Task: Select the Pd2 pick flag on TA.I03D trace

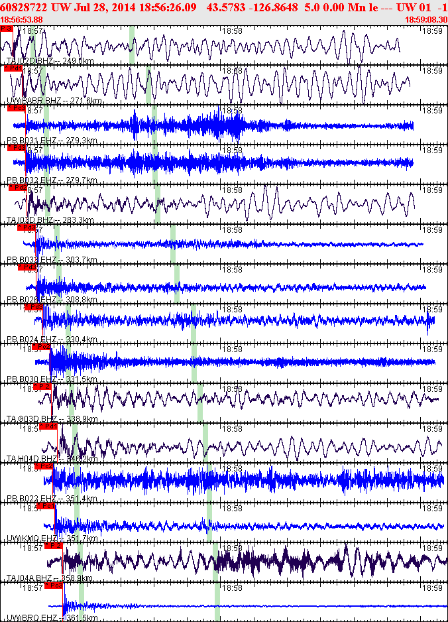Action: [x=18, y=187]
